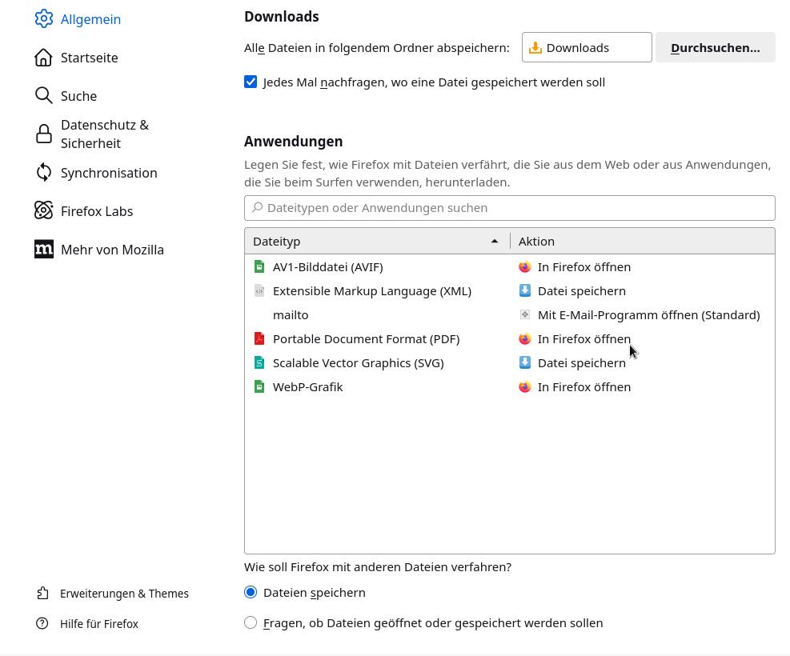
Task: Select the mailto file type row
Action: point(509,315)
